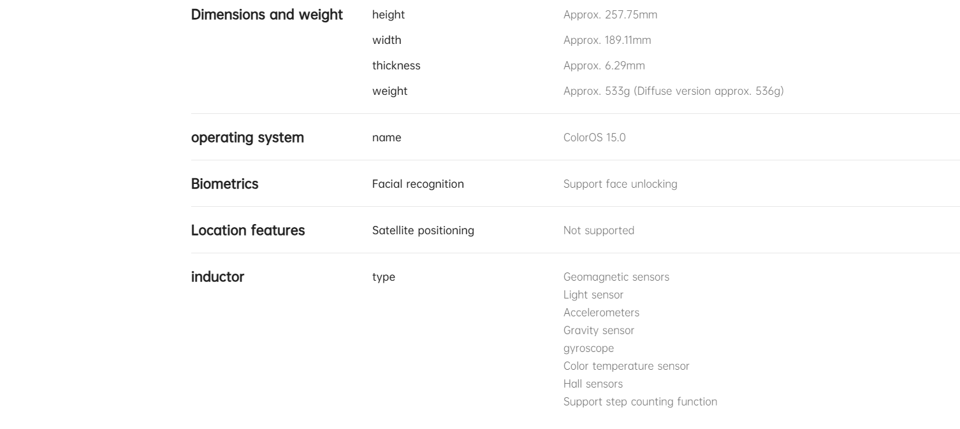Image resolution: width=960 pixels, height=429 pixels.
Task: Click the Biometrics heading
Action: (225, 184)
